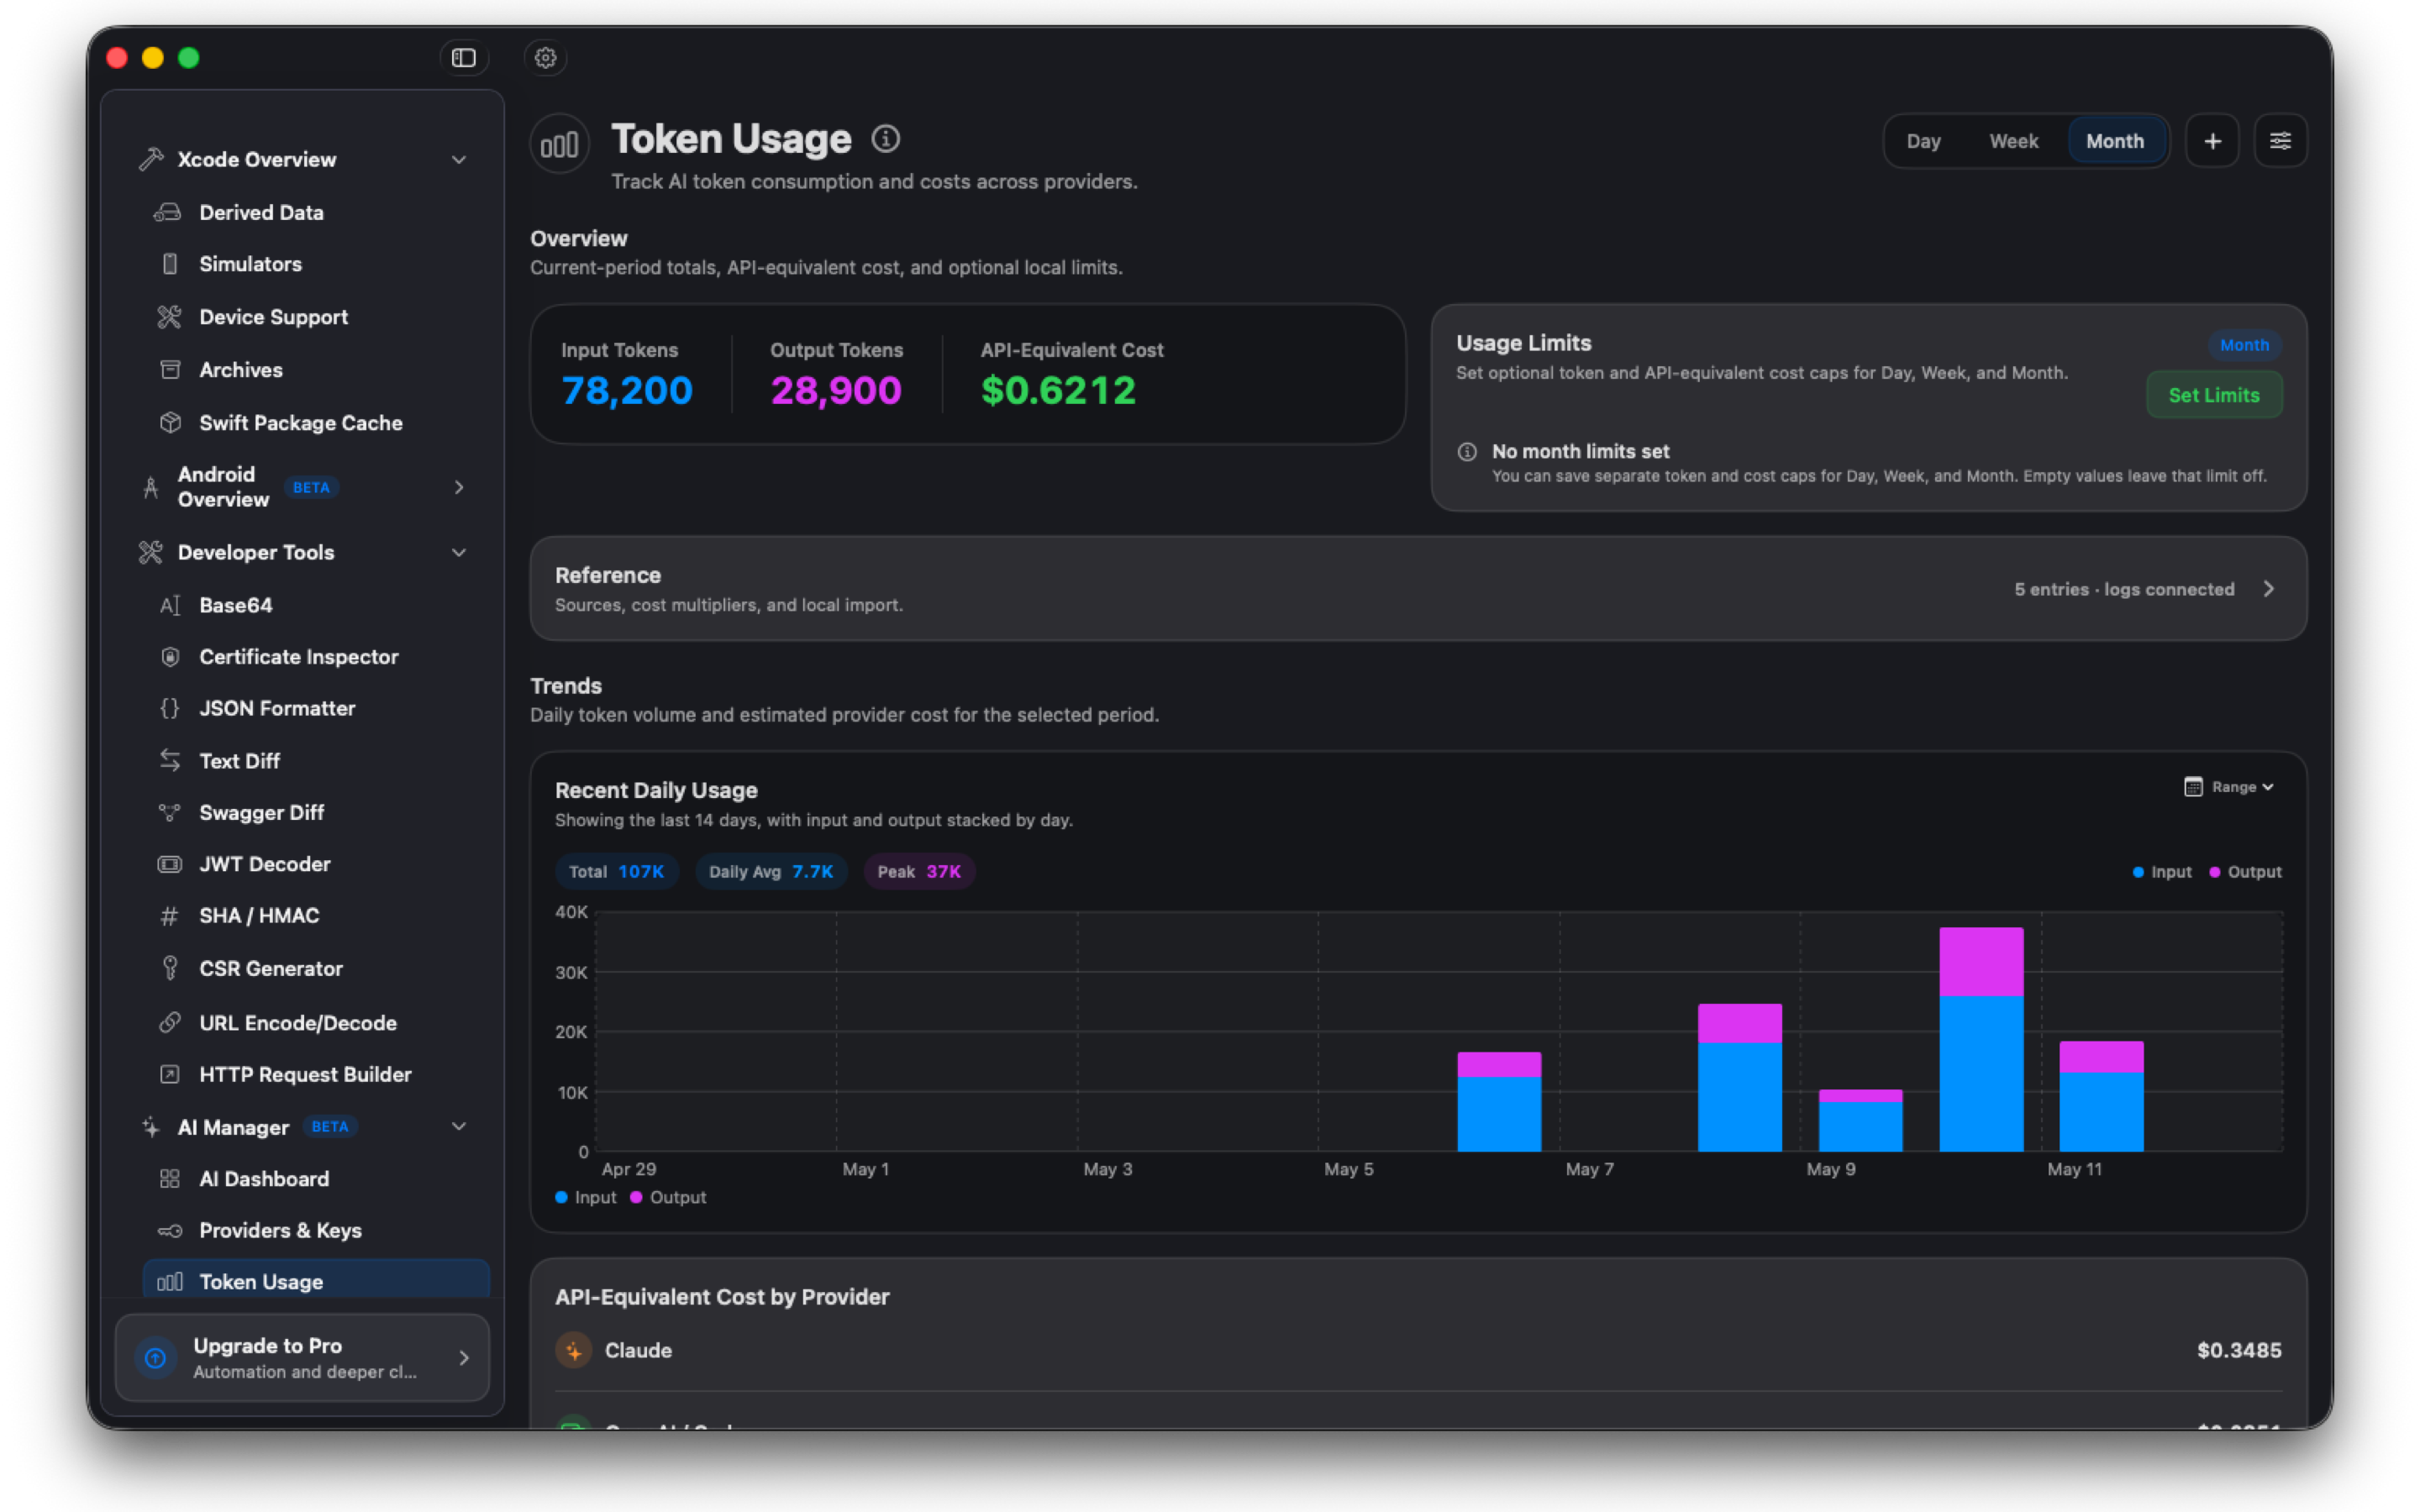Expand the Android Overview section chevron
Screen dimensions: 2420x1512
click(459, 487)
